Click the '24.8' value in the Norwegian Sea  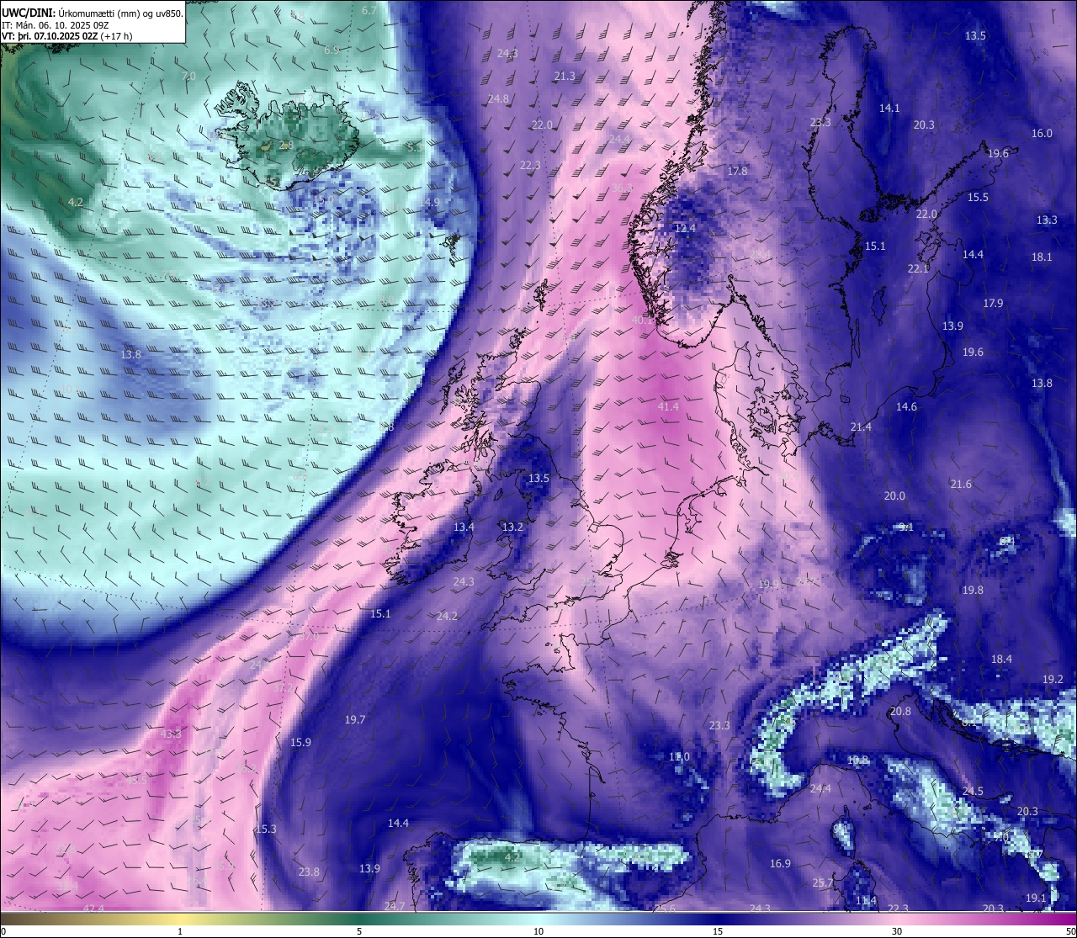(x=498, y=99)
